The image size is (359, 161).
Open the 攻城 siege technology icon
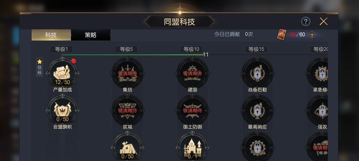[128, 111]
